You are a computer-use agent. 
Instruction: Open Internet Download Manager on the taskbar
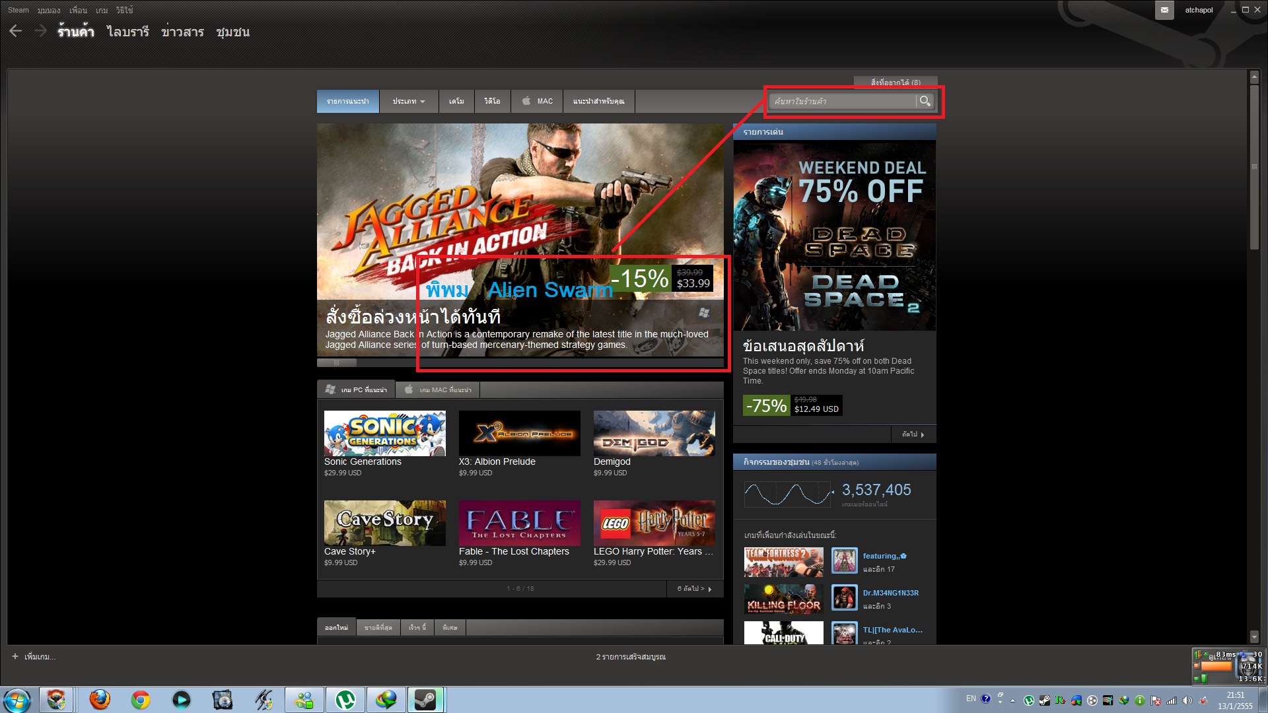386,700
